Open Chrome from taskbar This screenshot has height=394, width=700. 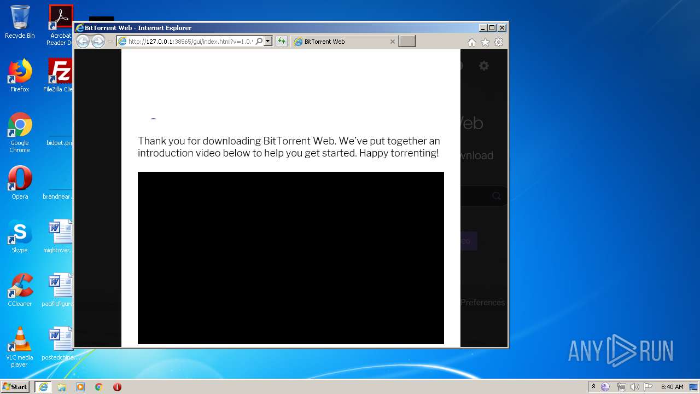tap(99, 387)
